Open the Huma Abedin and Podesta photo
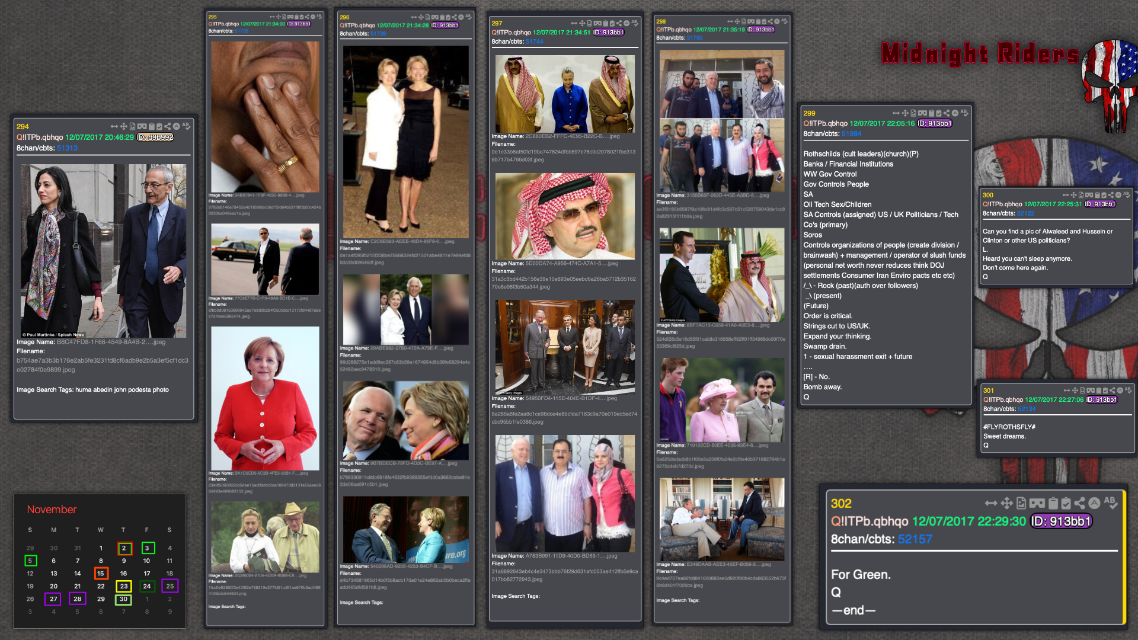The image size is (1138, 640). click(103, 251)
